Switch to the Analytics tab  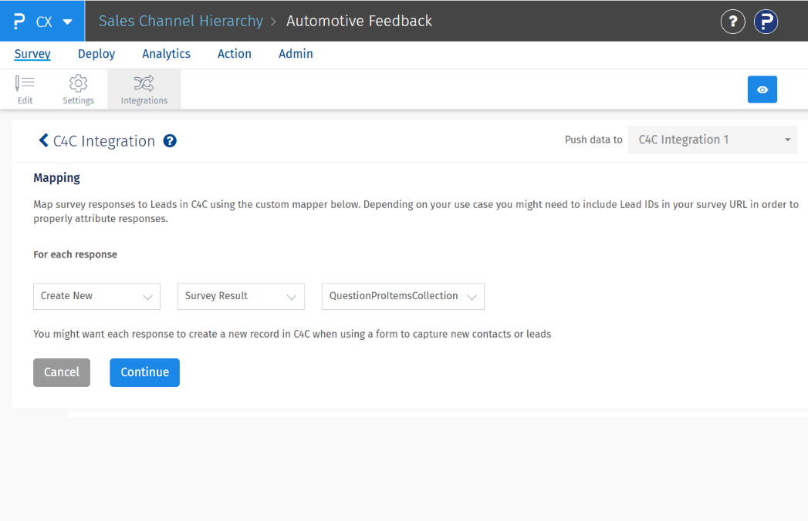(166, 54)
